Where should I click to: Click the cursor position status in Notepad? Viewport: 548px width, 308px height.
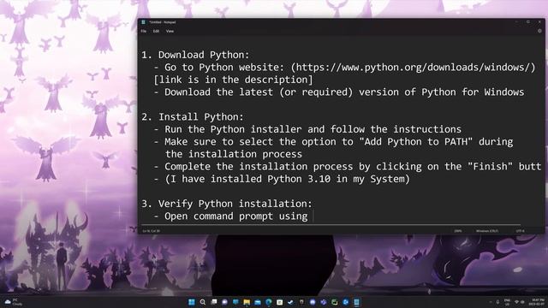point(151,231)
